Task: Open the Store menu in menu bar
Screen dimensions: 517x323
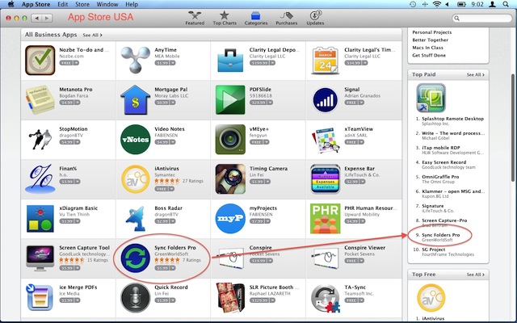Action: (82, 4)
